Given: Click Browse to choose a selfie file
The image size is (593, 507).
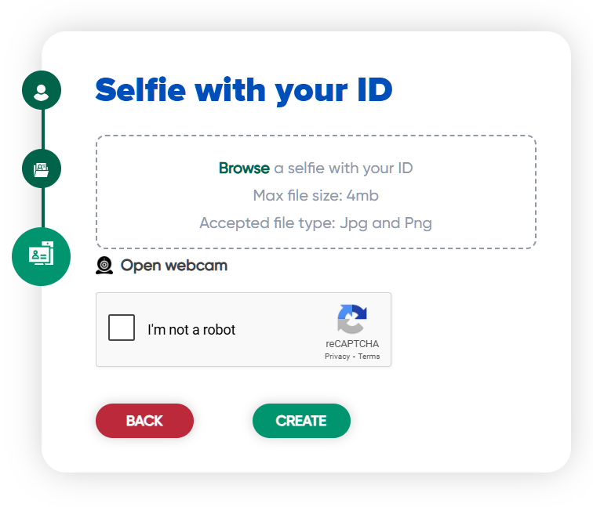Looking at the screenshot, I should point(244,168).
